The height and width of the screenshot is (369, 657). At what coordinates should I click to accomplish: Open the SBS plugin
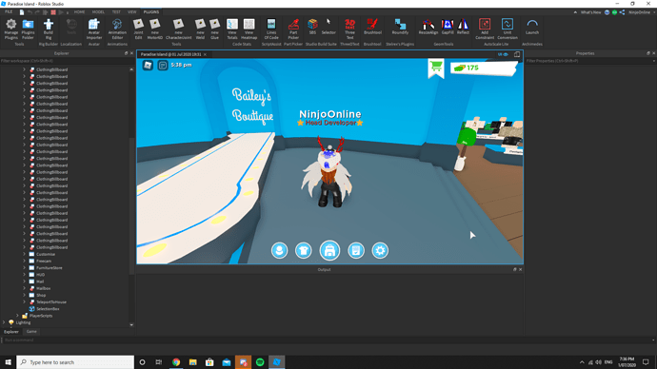point(312,27)
